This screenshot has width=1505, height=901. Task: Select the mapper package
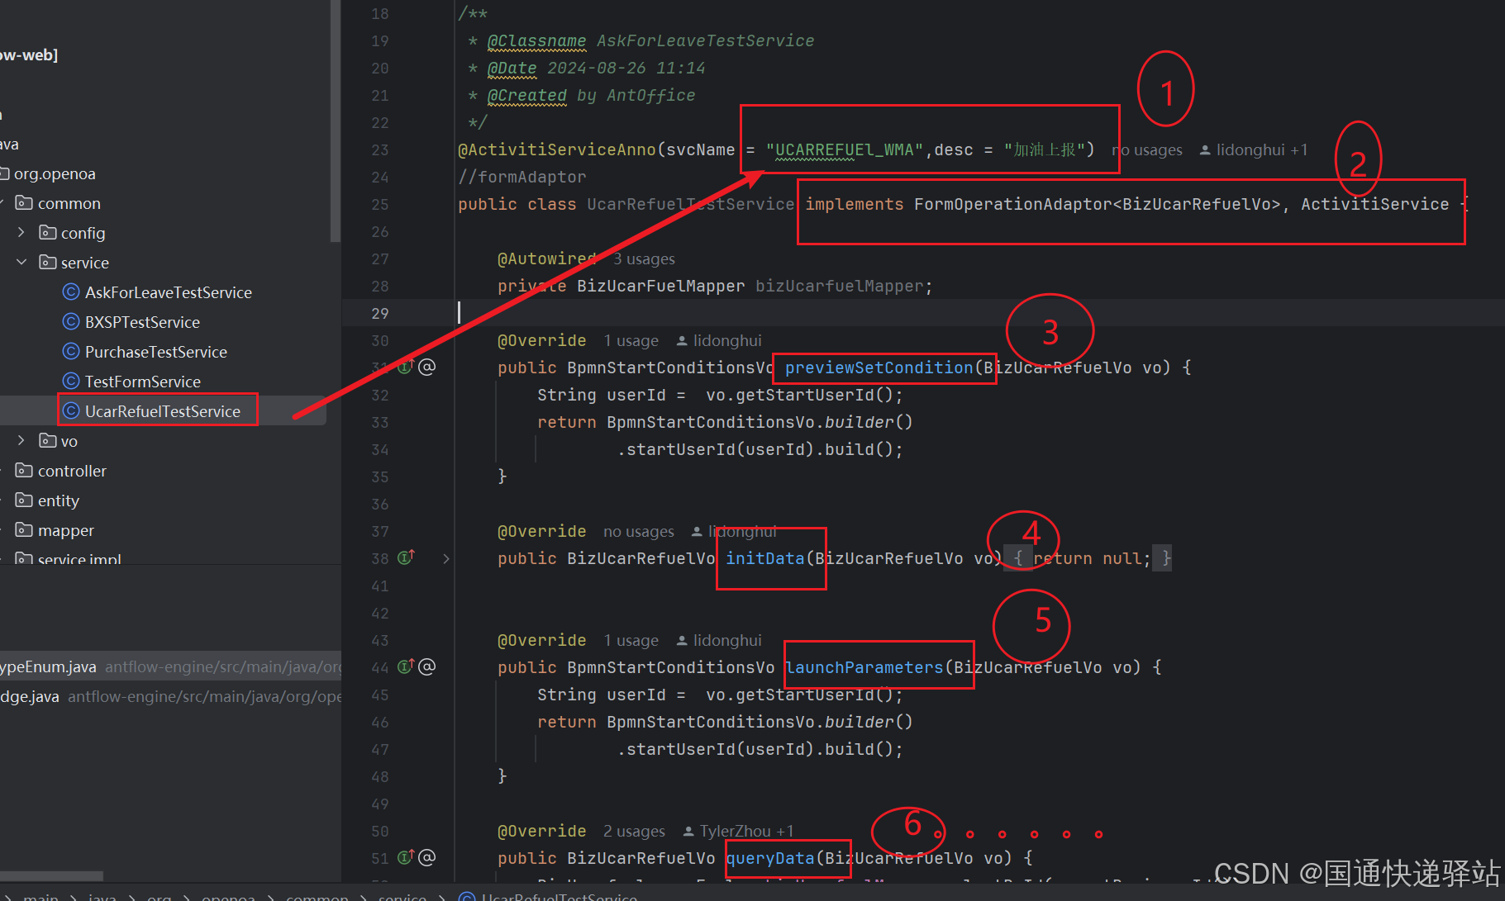point(66,530)
